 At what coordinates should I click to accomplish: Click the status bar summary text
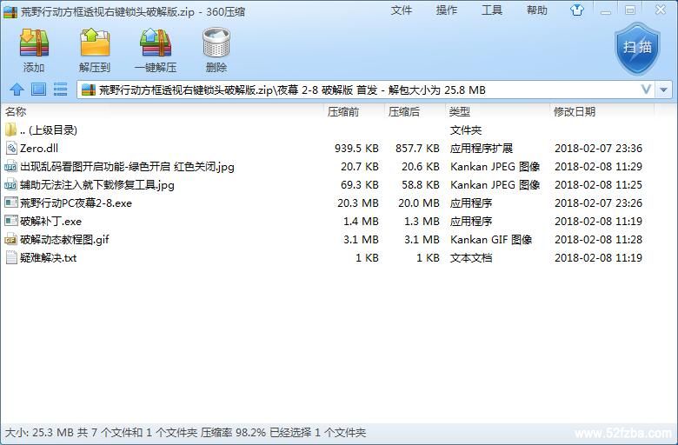point(185,433)
